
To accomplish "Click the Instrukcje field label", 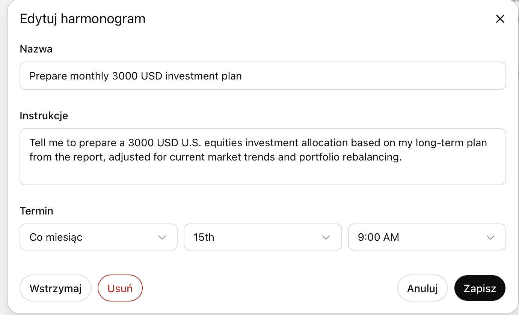I will coord(44,115).
